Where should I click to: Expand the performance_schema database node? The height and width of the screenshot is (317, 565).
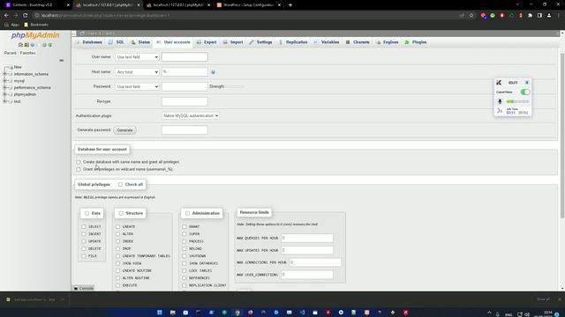tap(5, 88)
